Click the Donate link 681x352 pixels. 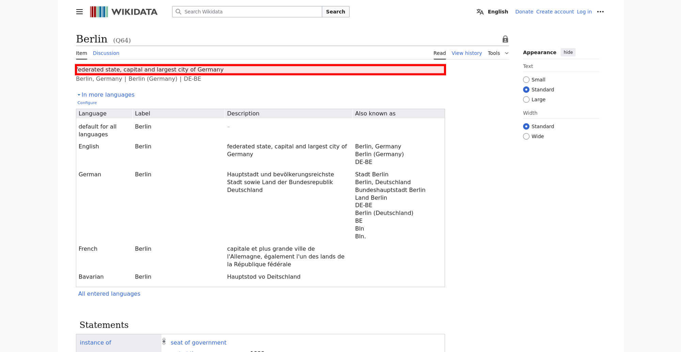click(524, 12)
